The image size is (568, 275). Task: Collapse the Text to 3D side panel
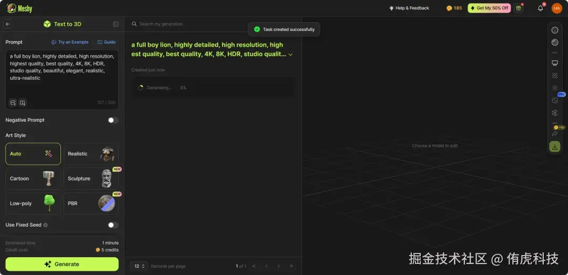click(116, 24)
